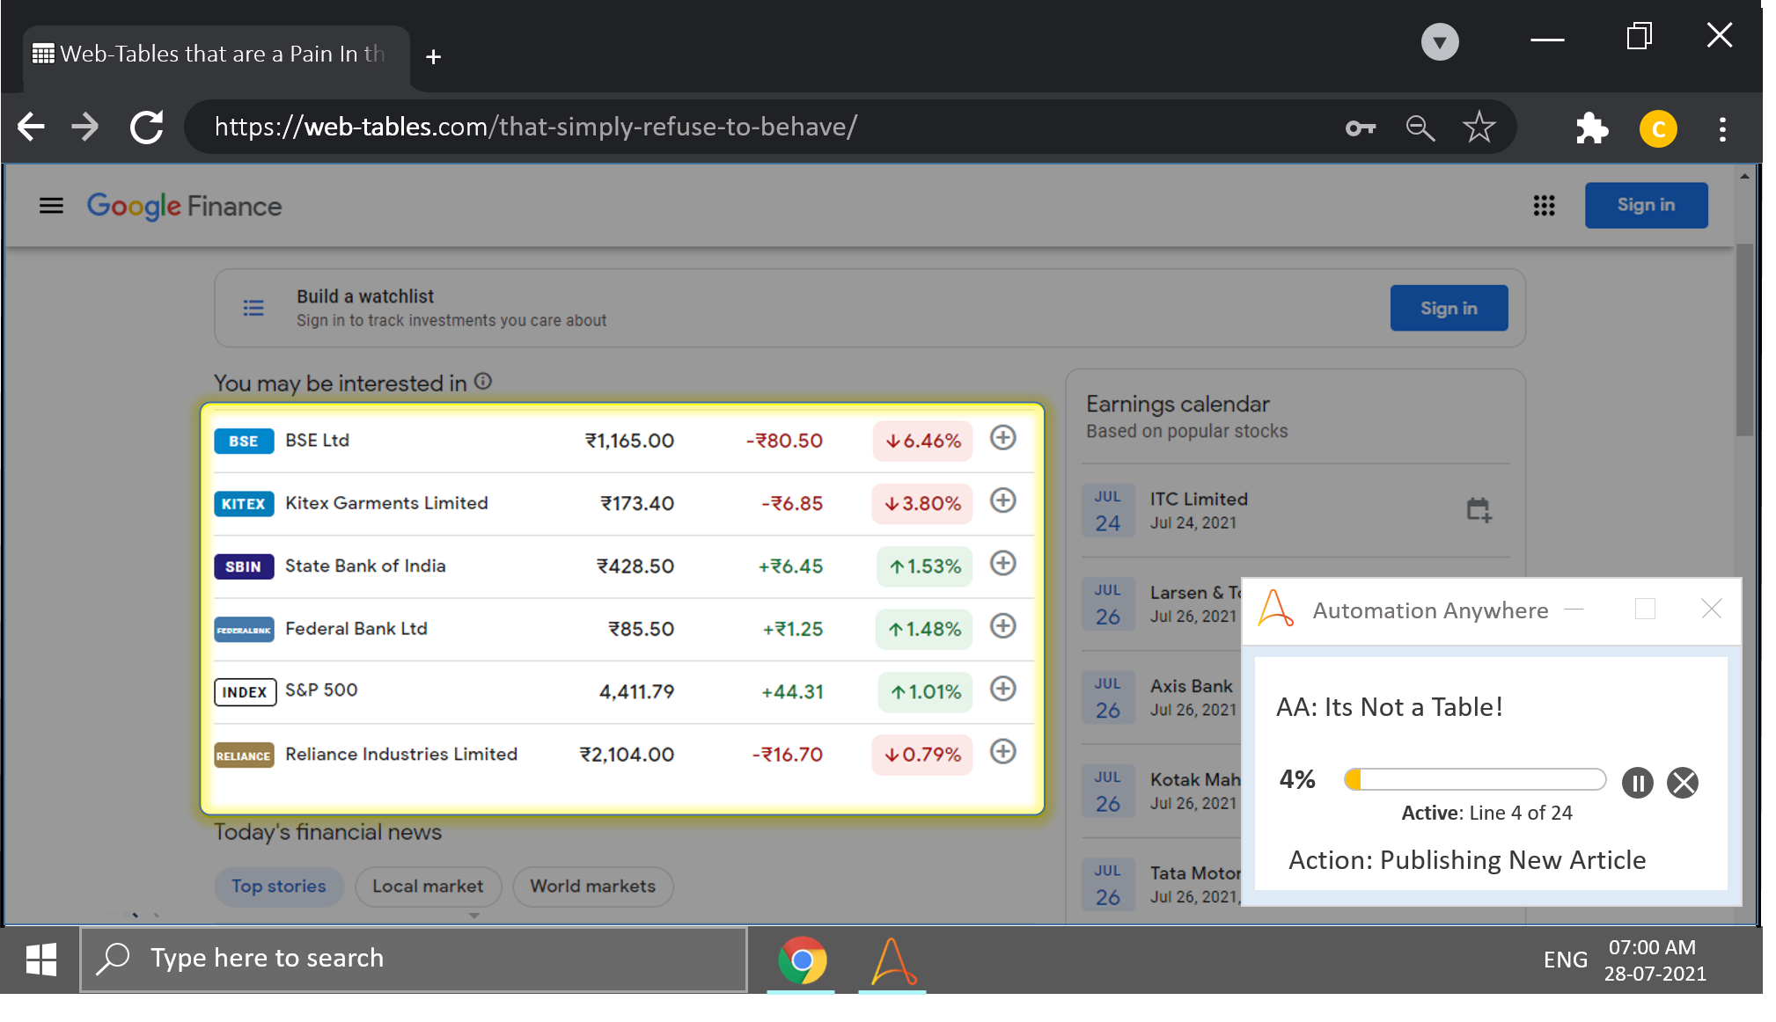The height and width of the screenshot is (1022, 1776).
Task: Click the watchlist list icon
Action: tap(253, 308)
